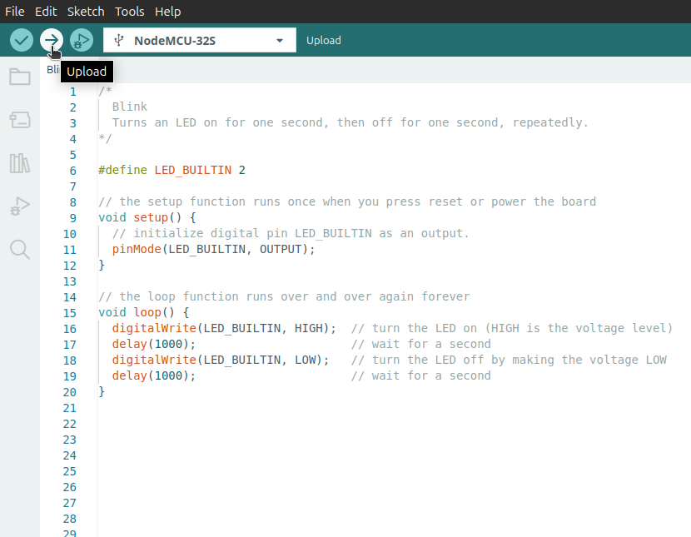Click the #define LED_BUILTIN line
Image resolution: width=691 pixels, height=537 pixels.
click(x=172, y=170)
